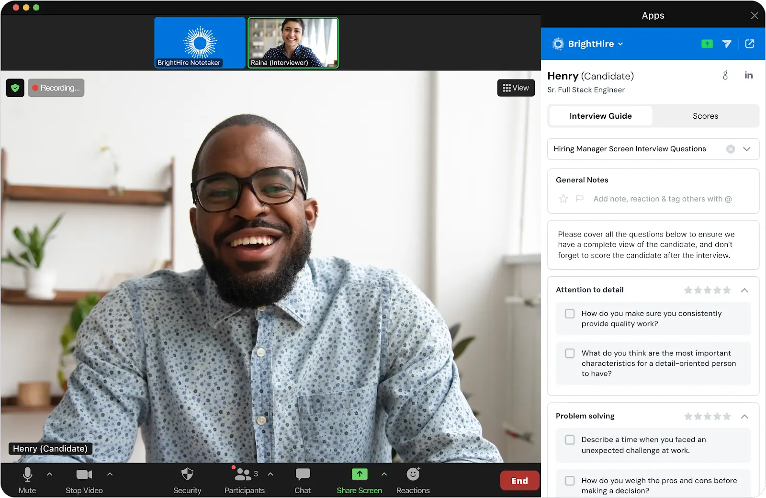
Task: Open candidate's LinkedIn profile icon
Action: click(749, 75)
